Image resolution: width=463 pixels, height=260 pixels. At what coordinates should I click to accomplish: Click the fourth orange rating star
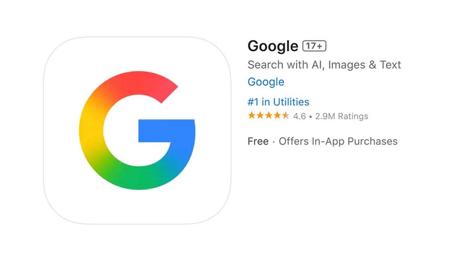tap(277, 116)
